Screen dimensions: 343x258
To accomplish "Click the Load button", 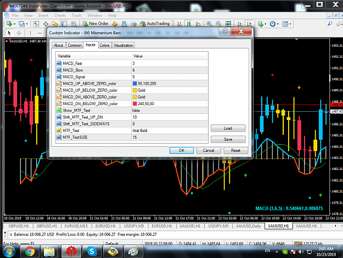I will 228,128.
